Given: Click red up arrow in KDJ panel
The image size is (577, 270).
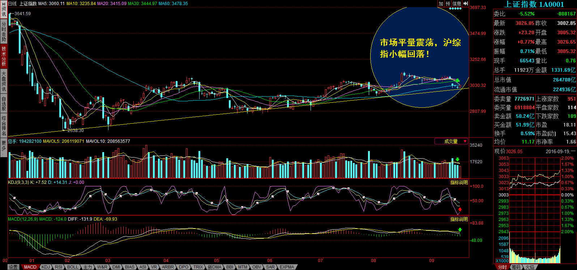Looking at the screenshot, I should coord(460,209).
